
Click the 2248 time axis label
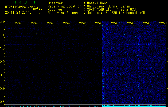point(130,23)
